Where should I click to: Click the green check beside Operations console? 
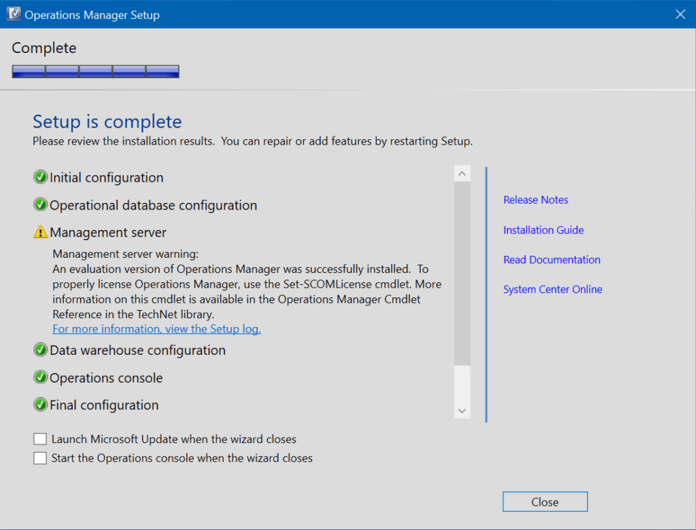[x=40, y=377]
